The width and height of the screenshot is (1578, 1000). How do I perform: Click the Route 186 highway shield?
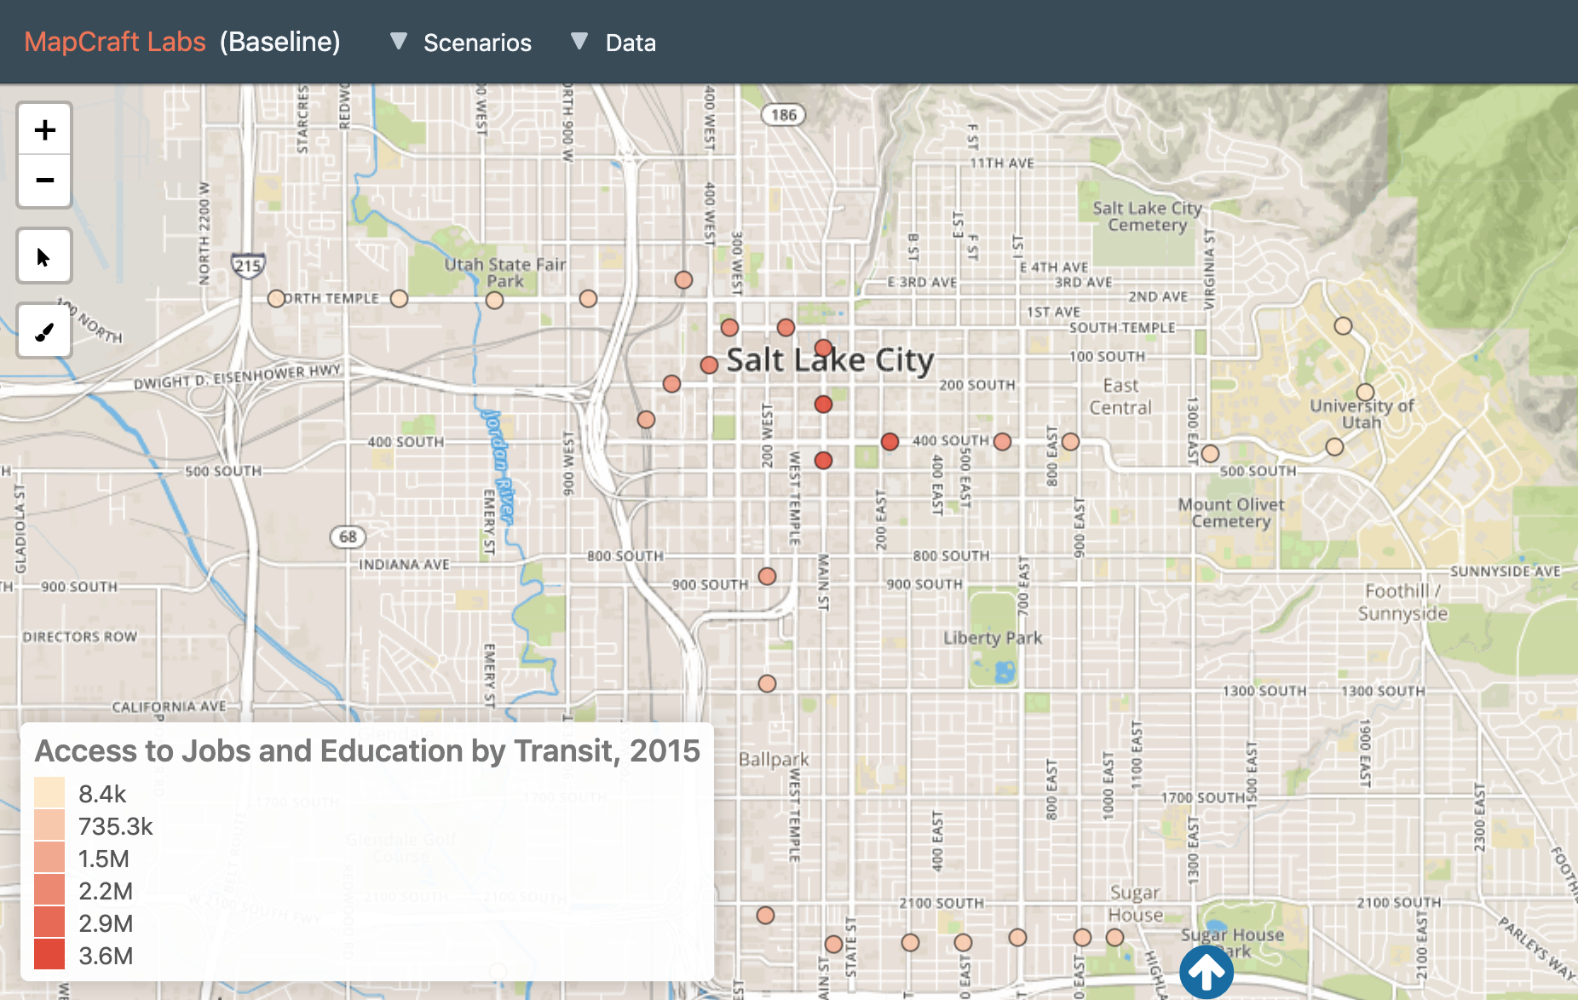pos(783,115)
